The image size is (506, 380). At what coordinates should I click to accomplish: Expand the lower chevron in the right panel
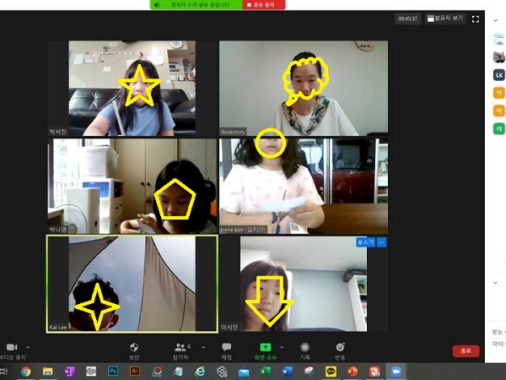pos(495,283)
